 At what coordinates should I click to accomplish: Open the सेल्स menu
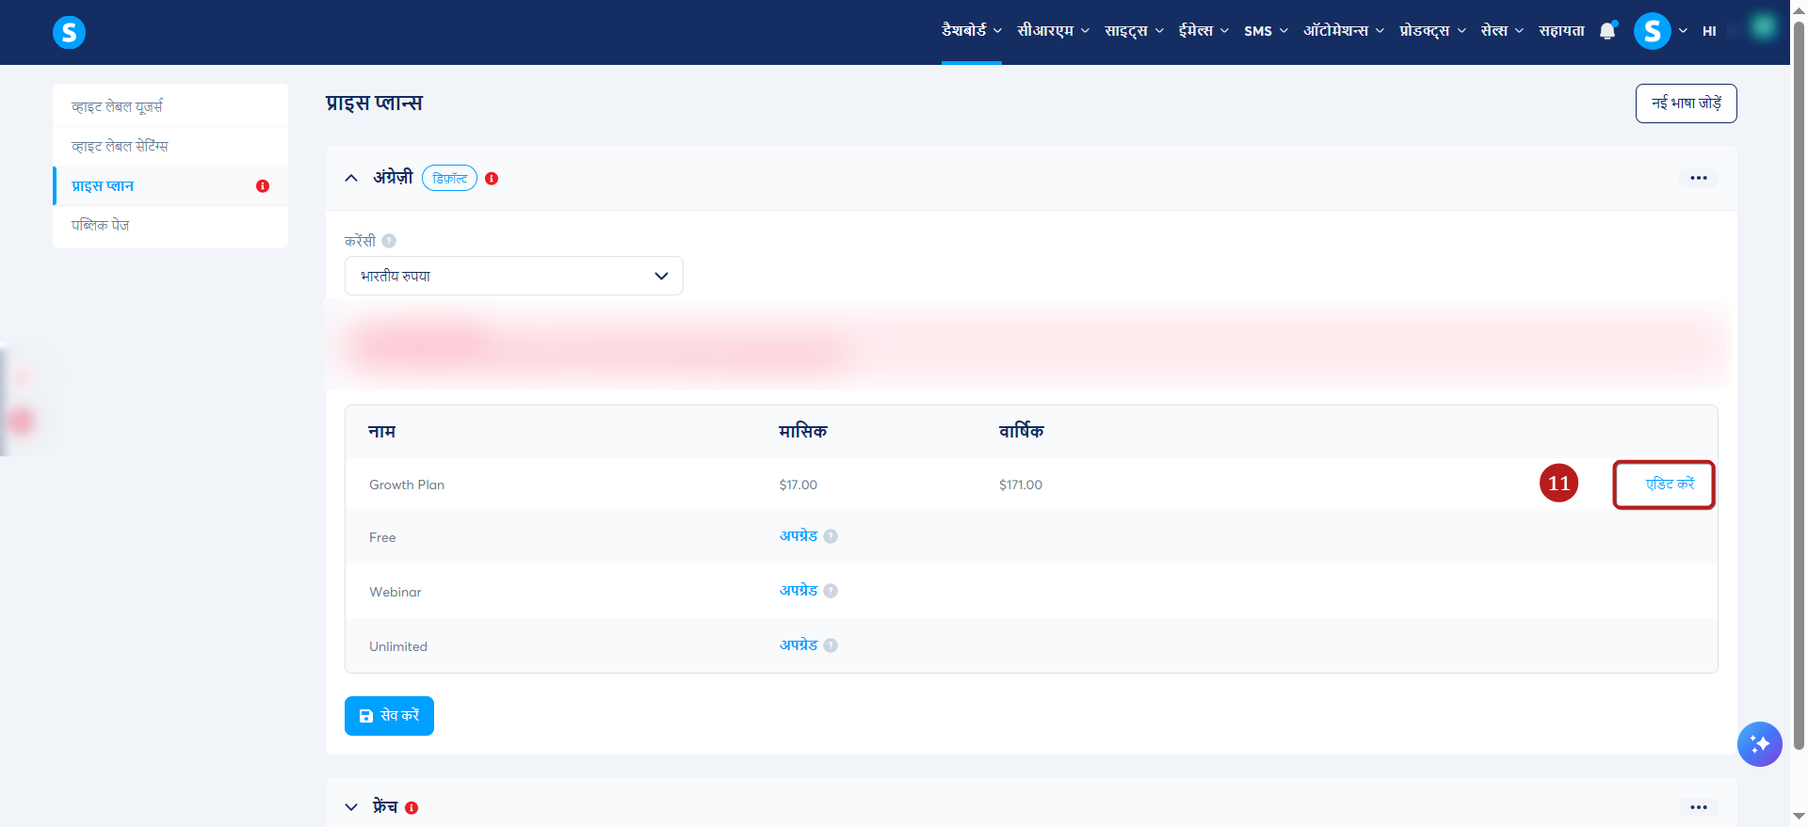[x=1502, y=31]
